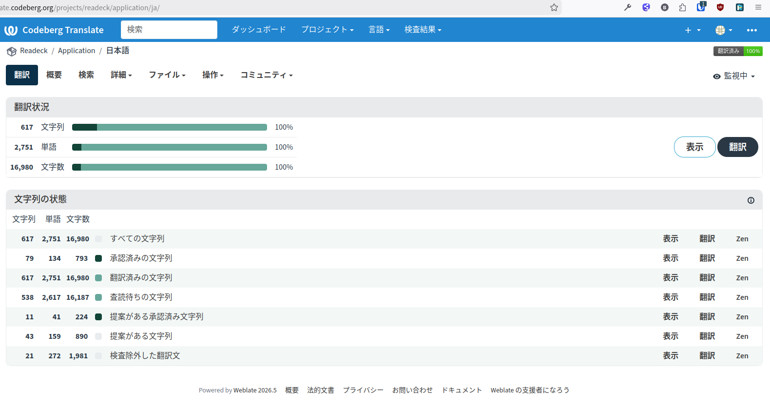
Task: Switch to the 検索 tab
Action: [x=86, y=75]
